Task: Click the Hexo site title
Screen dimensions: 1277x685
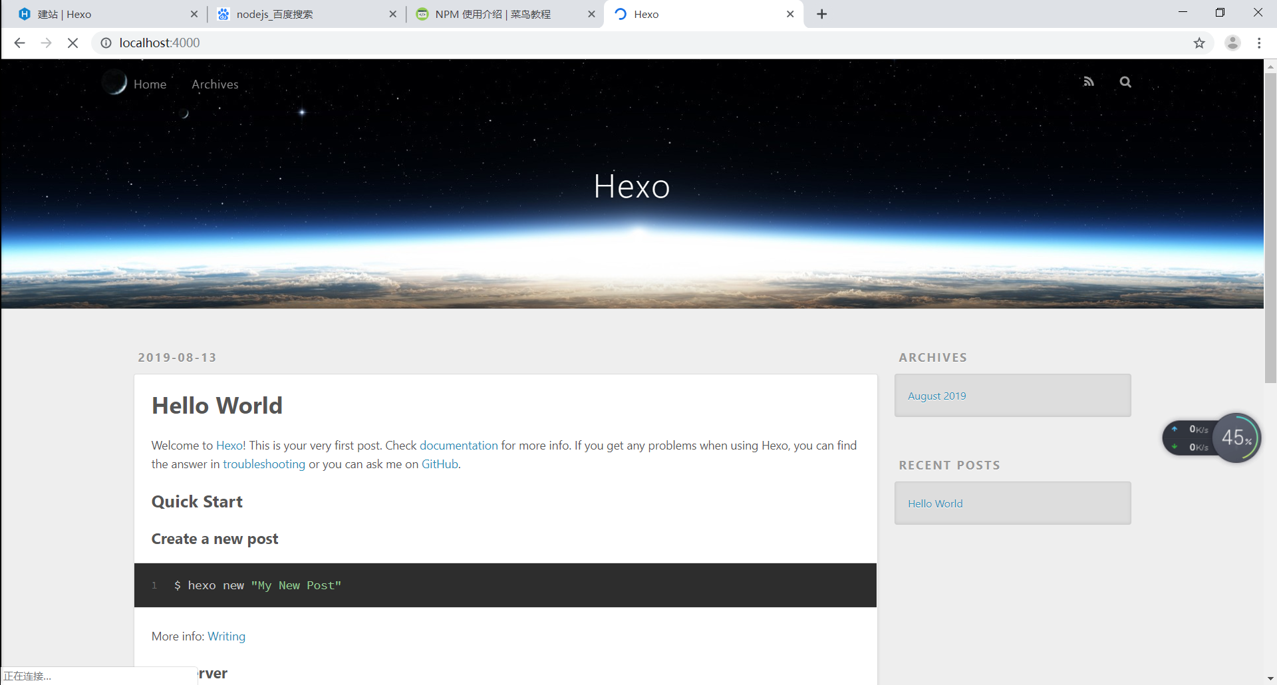Action: [x=632, y=186]
